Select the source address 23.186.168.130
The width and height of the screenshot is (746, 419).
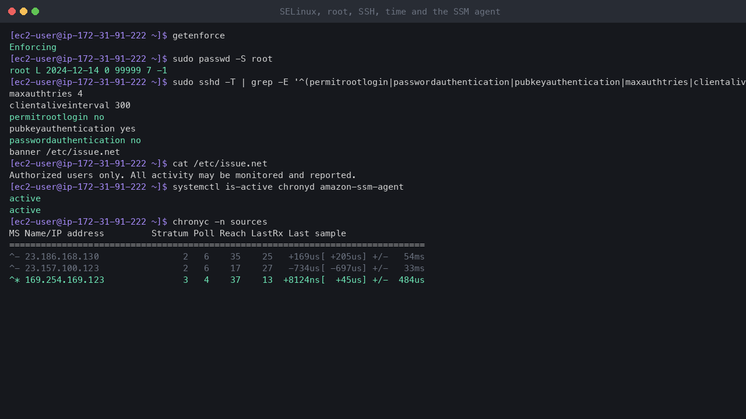62,257
